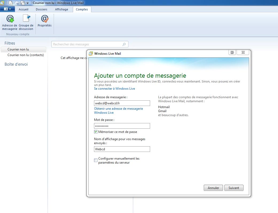Switch to the Accueil tab

(24, 9)
